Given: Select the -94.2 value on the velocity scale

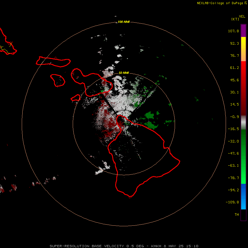Looking at the screenshot, I should coord(233,190).
